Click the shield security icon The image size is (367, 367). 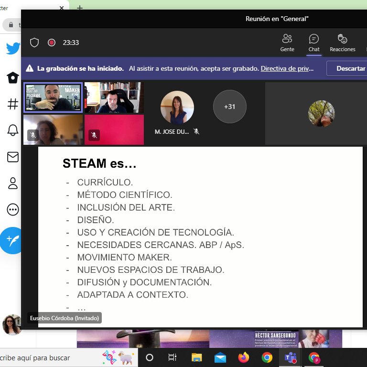[34, 43]
